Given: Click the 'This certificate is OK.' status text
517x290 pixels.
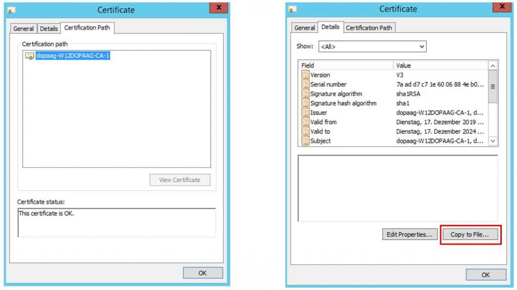Looking at the screenshot, I should pos(46,213).
